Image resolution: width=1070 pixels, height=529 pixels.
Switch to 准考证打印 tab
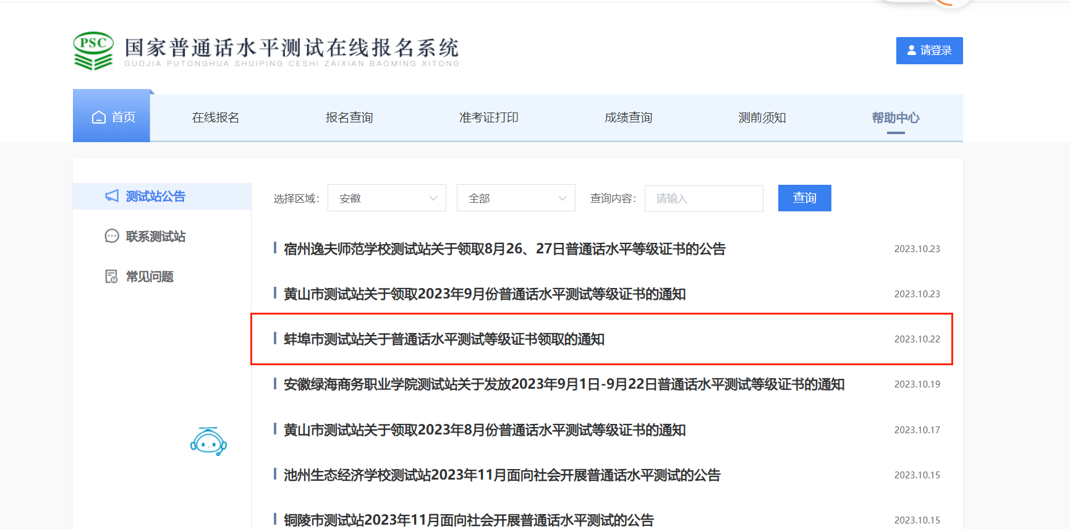coord(488,117)
